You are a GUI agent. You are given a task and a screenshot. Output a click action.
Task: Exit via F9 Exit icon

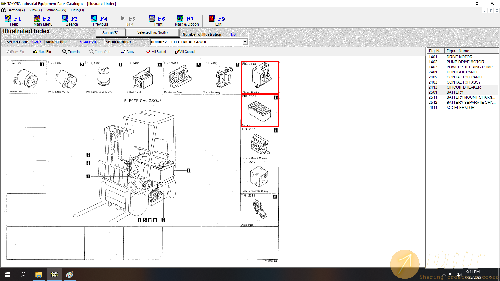212,18
